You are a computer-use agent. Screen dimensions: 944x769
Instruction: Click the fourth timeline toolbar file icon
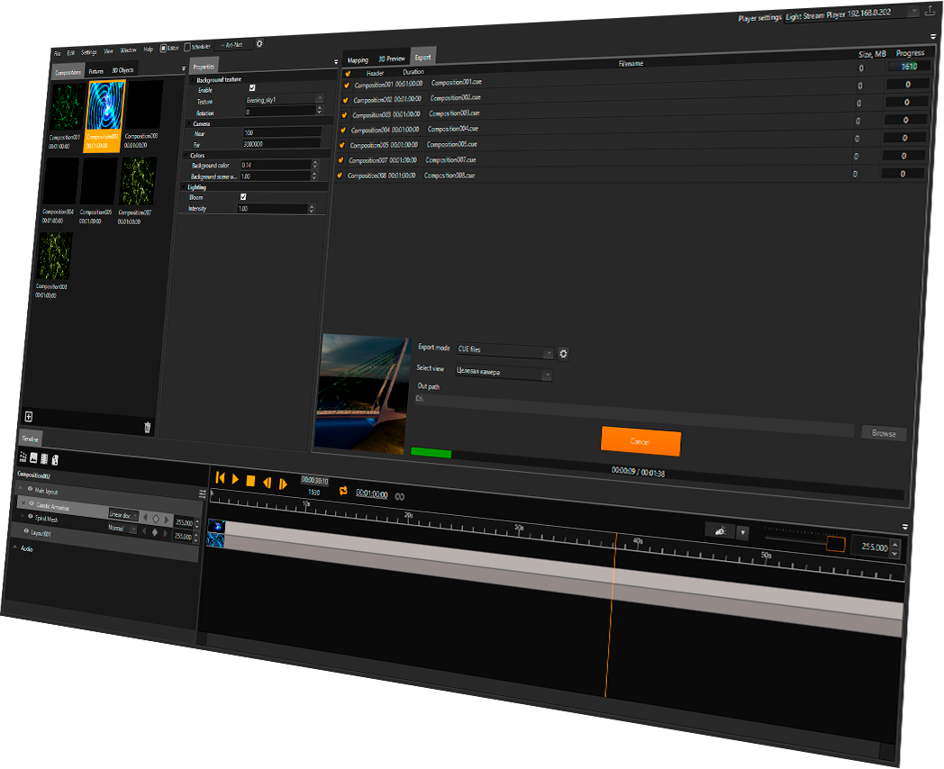pos(55,460)
